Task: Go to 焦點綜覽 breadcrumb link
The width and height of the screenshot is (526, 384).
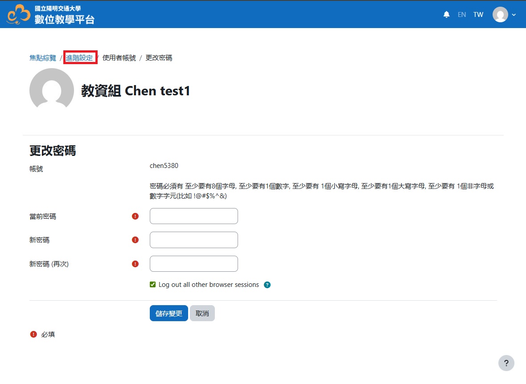Action: pyautogui.click(x=43, y=58)
